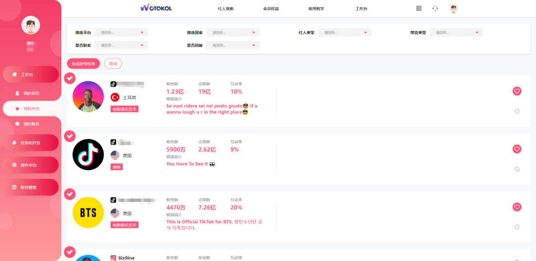Open 会员权益 in top navigation

pos(271,8)
